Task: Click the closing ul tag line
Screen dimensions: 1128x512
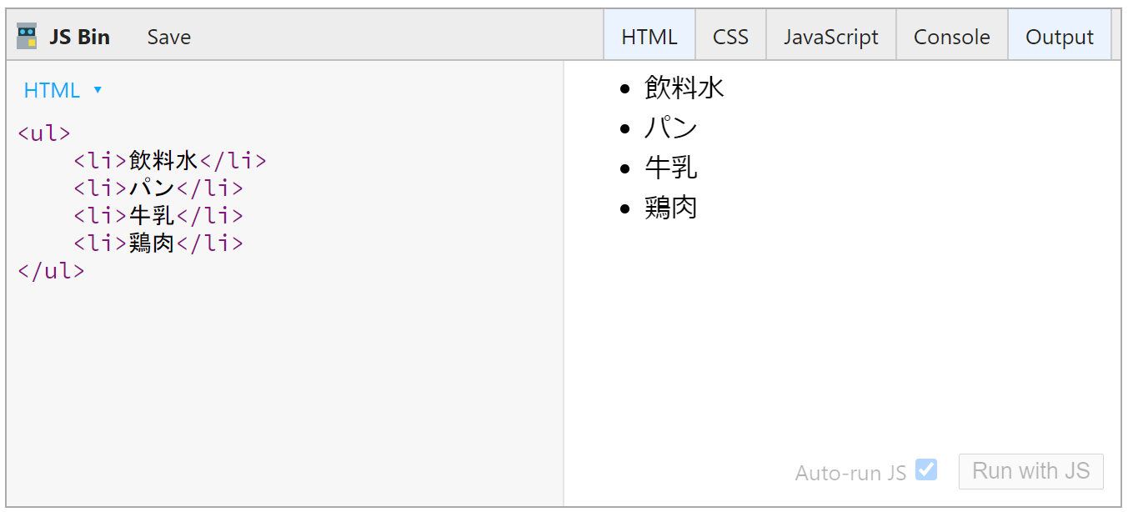Action: coord(51,271)
